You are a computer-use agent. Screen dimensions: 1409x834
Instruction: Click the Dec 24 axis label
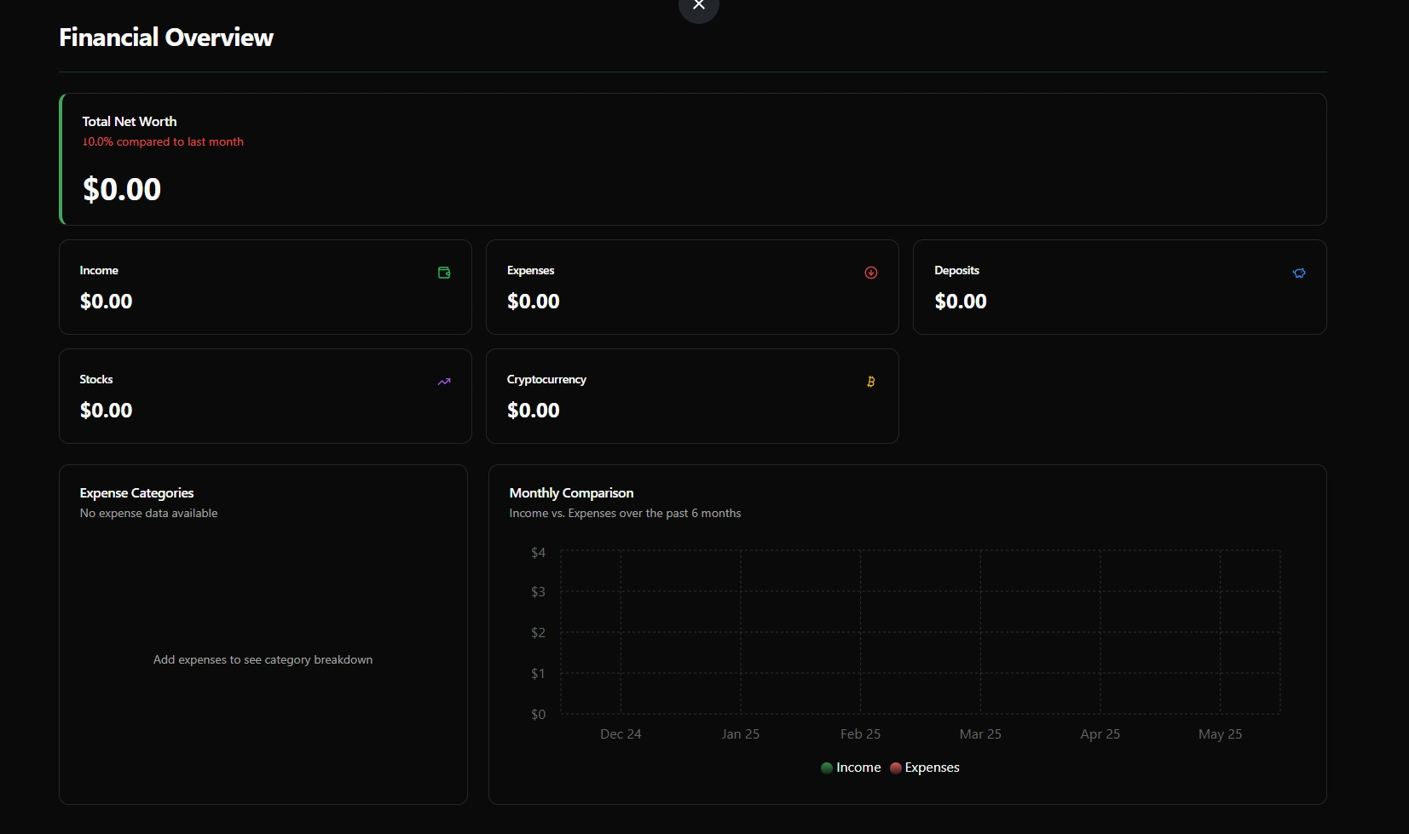(x=621, y=734)
